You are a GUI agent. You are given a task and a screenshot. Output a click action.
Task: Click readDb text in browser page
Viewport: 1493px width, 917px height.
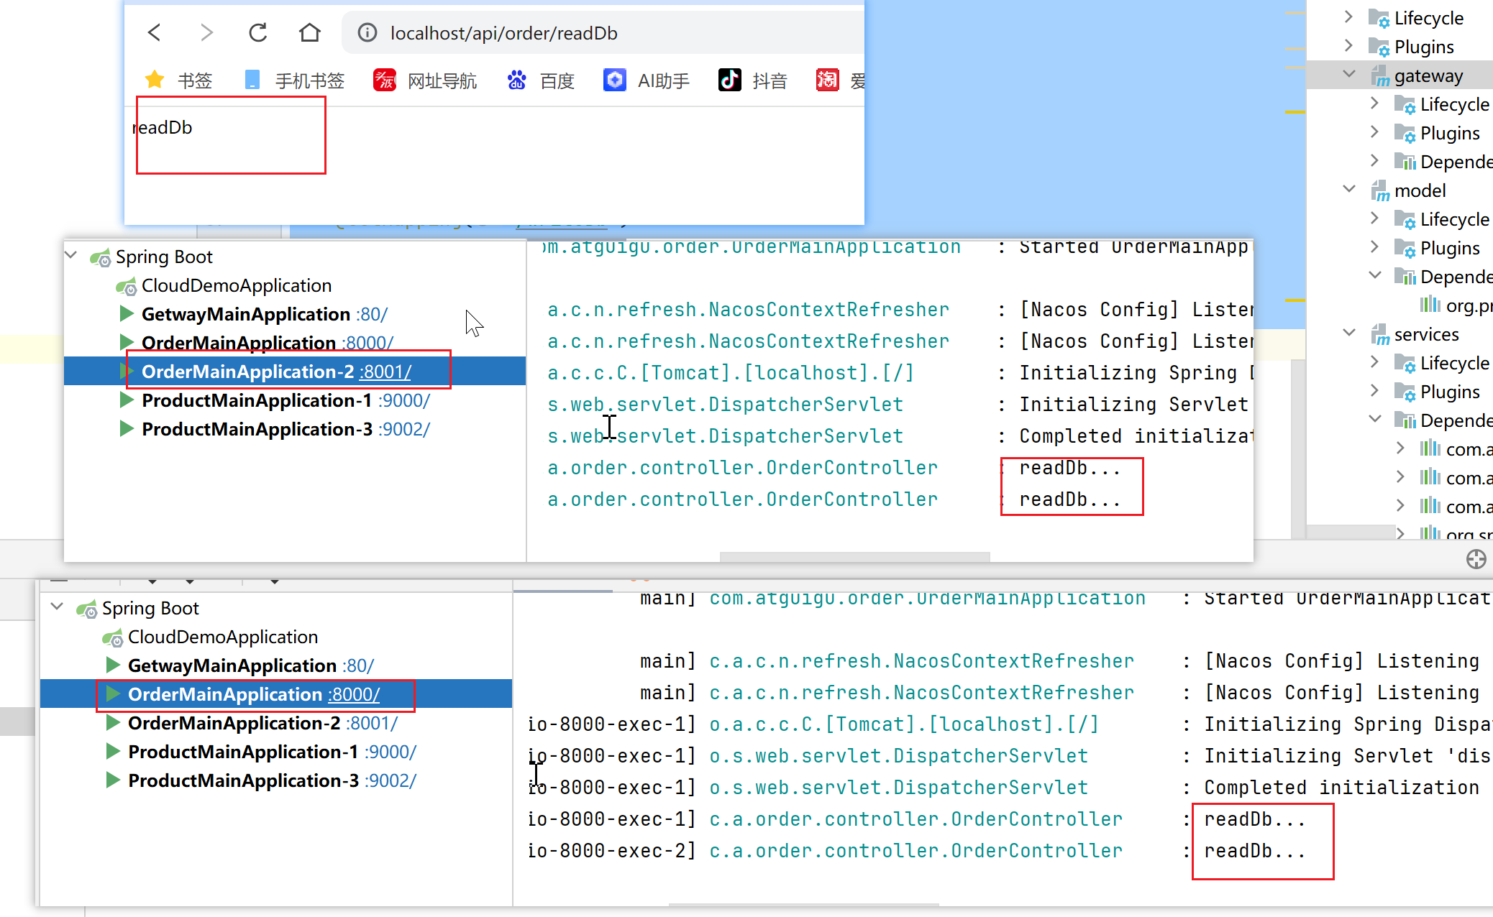(163, 127)
